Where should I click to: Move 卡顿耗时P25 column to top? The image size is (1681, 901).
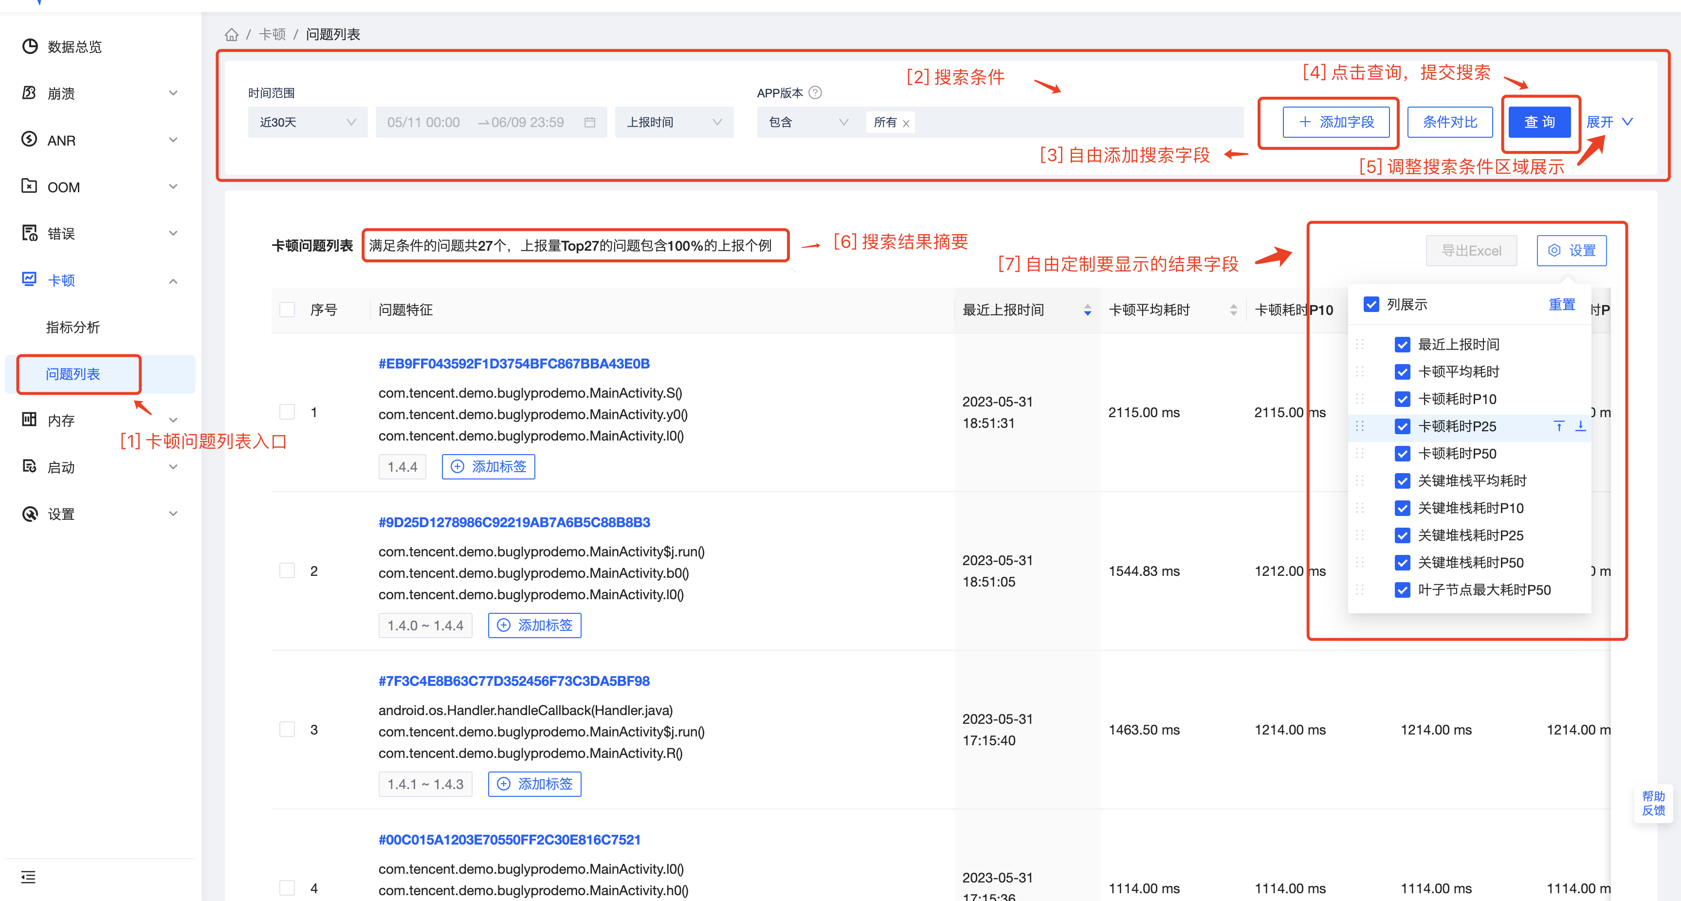click(1559, 426)
